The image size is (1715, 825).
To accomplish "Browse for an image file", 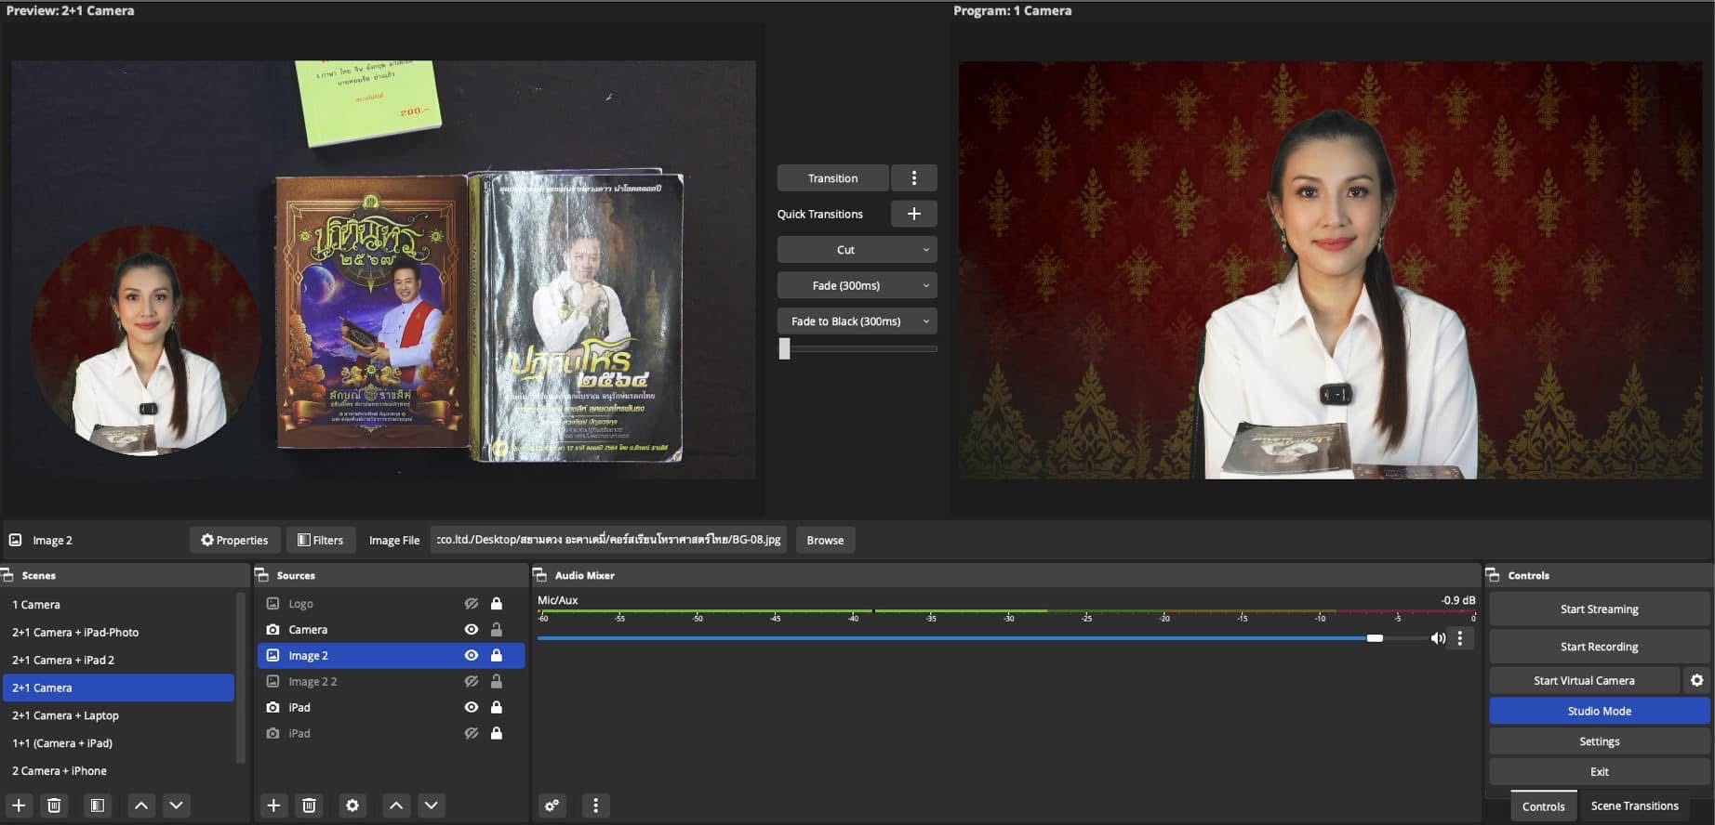I will coord(825,541).
